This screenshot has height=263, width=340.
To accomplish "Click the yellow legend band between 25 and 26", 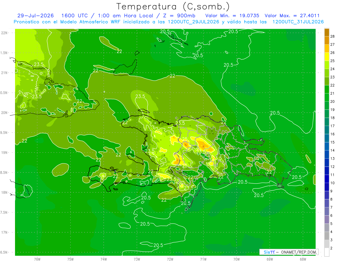I will pyautogui.click(x=327, y=57).
